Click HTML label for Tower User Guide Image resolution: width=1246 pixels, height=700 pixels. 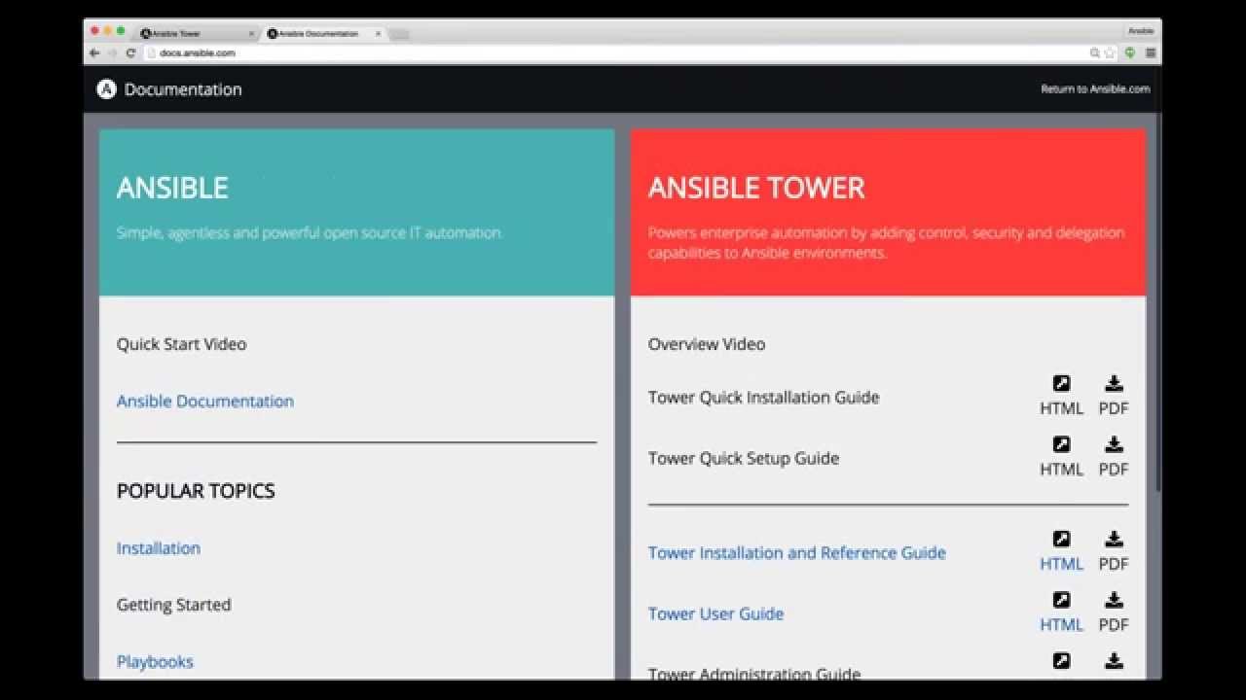tap(1061, 625)
